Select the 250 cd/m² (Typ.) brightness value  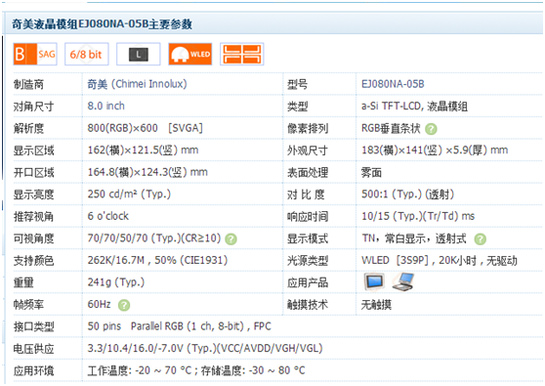click(x=129, y=194)
